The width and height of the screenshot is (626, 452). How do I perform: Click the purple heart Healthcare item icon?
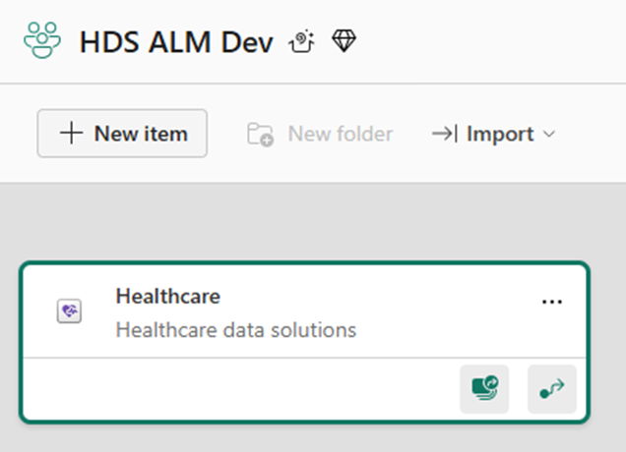69,311
